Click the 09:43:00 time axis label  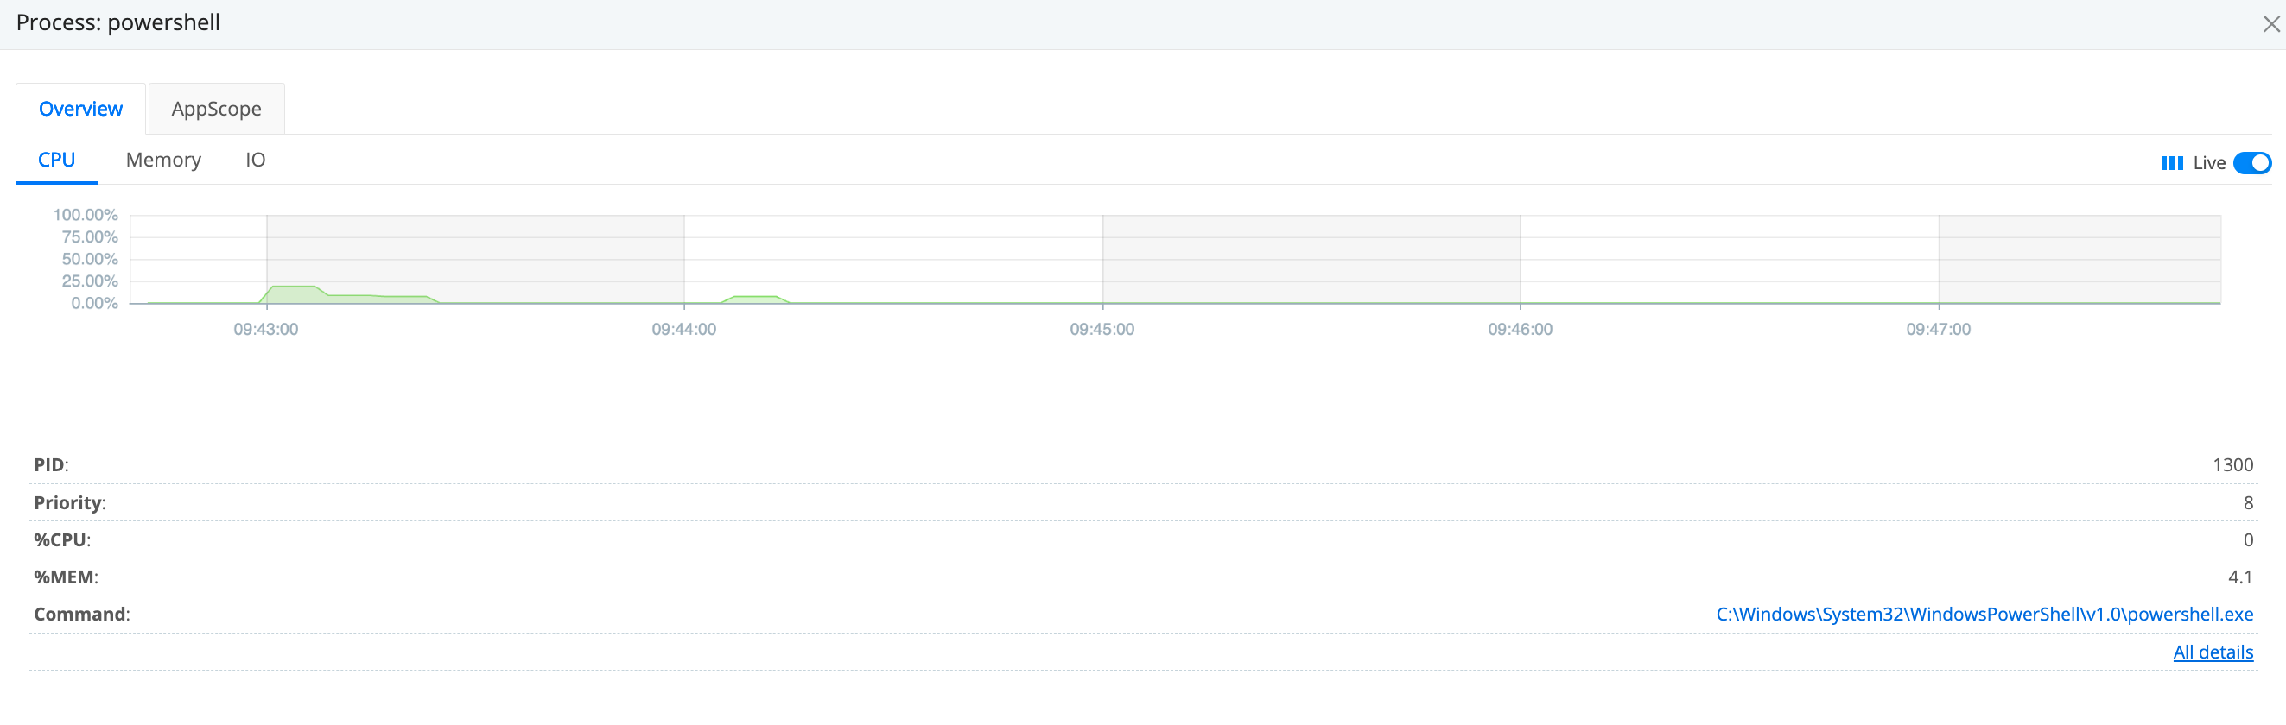[265, 330]
